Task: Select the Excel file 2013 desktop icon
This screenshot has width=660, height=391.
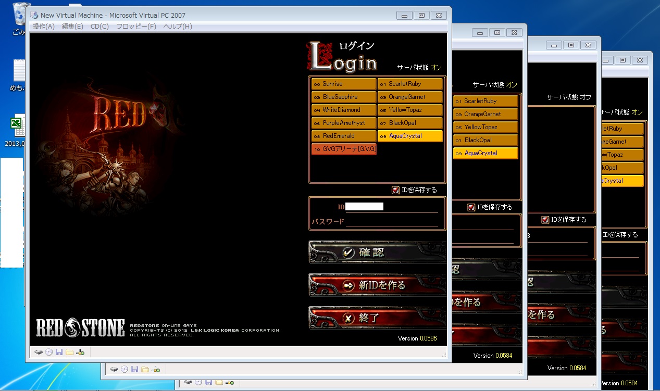Action: tap(19, 131)
